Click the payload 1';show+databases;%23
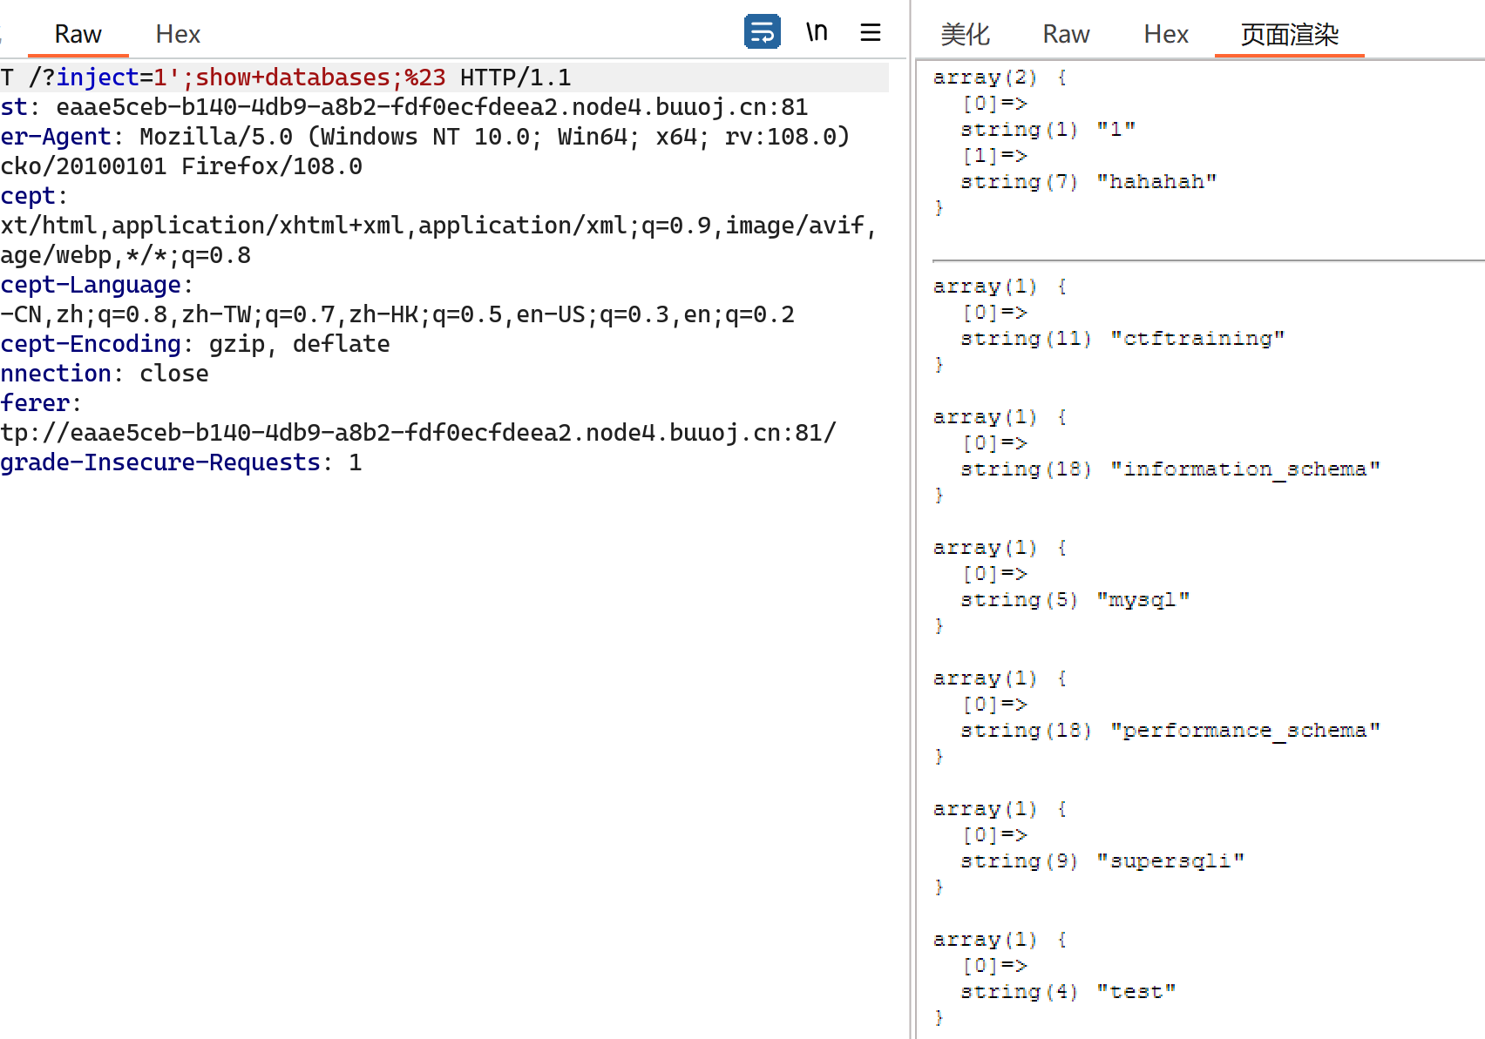This screenshot has height=1039, width=1485. point(299,78)
